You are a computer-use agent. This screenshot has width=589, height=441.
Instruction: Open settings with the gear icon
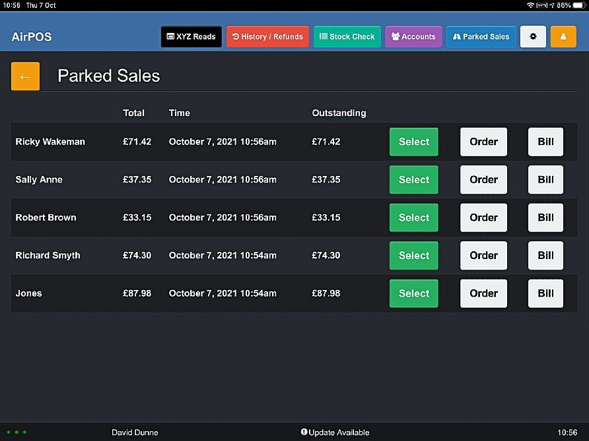533,36
